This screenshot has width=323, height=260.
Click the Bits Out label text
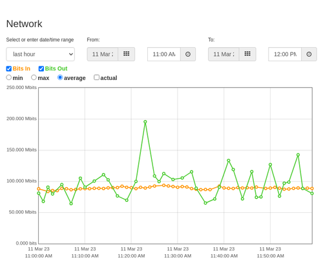(x=56, y=68)
